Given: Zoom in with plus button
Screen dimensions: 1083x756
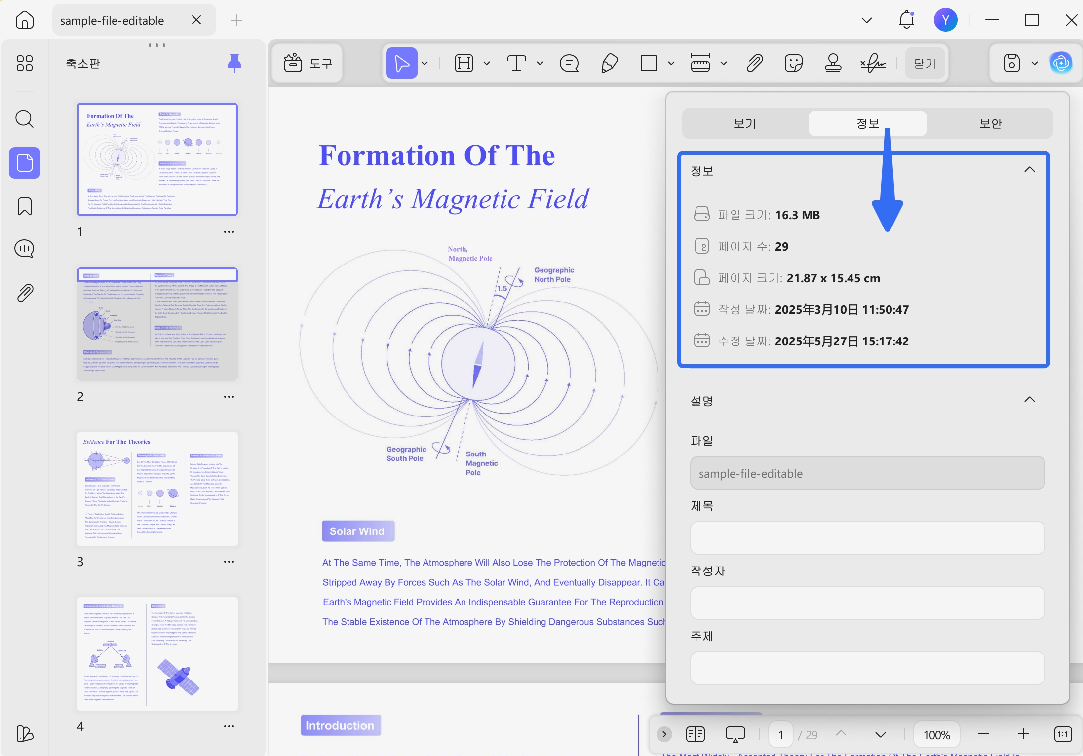Looking at the screenshot, I should (1023, 735).
